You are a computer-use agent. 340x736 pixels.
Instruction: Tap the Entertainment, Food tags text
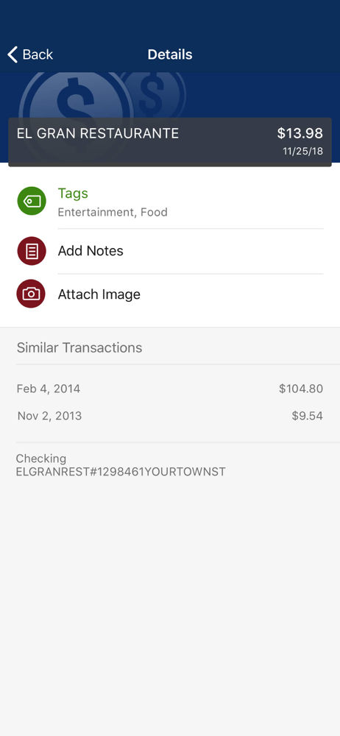[113, 212]
